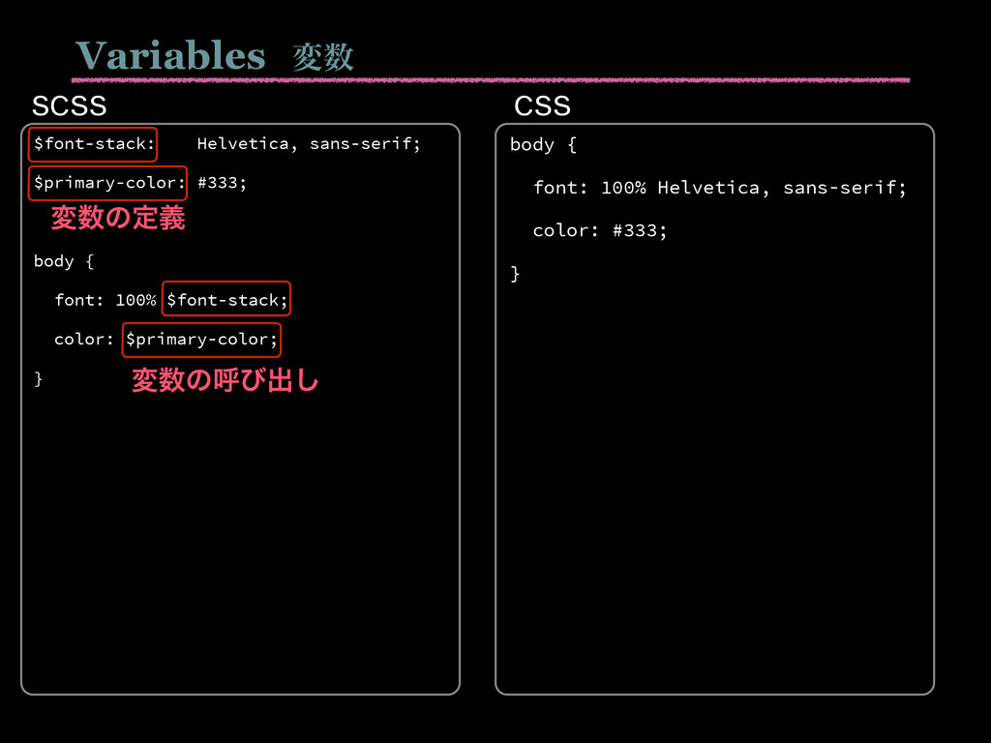Click the 'Variables' slide title
991x743 pixels.
click(170, 55)
